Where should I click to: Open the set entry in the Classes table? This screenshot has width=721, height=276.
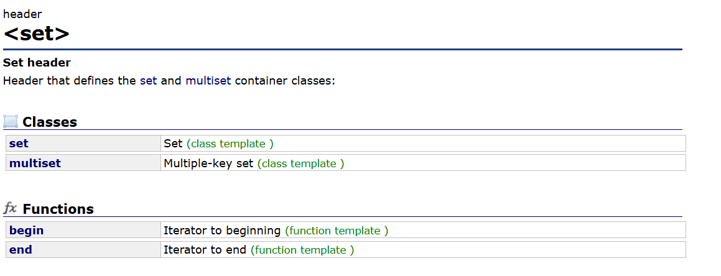click(x=19, y=144)
